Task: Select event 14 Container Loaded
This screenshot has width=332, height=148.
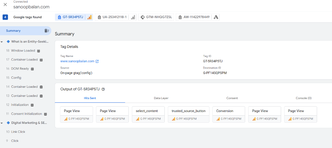Action: click(x=25, y=87)
